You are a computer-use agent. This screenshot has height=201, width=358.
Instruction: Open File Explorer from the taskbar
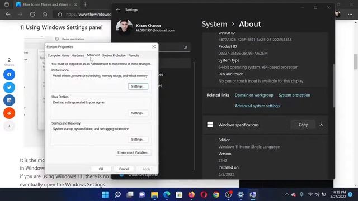tap(154, 194)
